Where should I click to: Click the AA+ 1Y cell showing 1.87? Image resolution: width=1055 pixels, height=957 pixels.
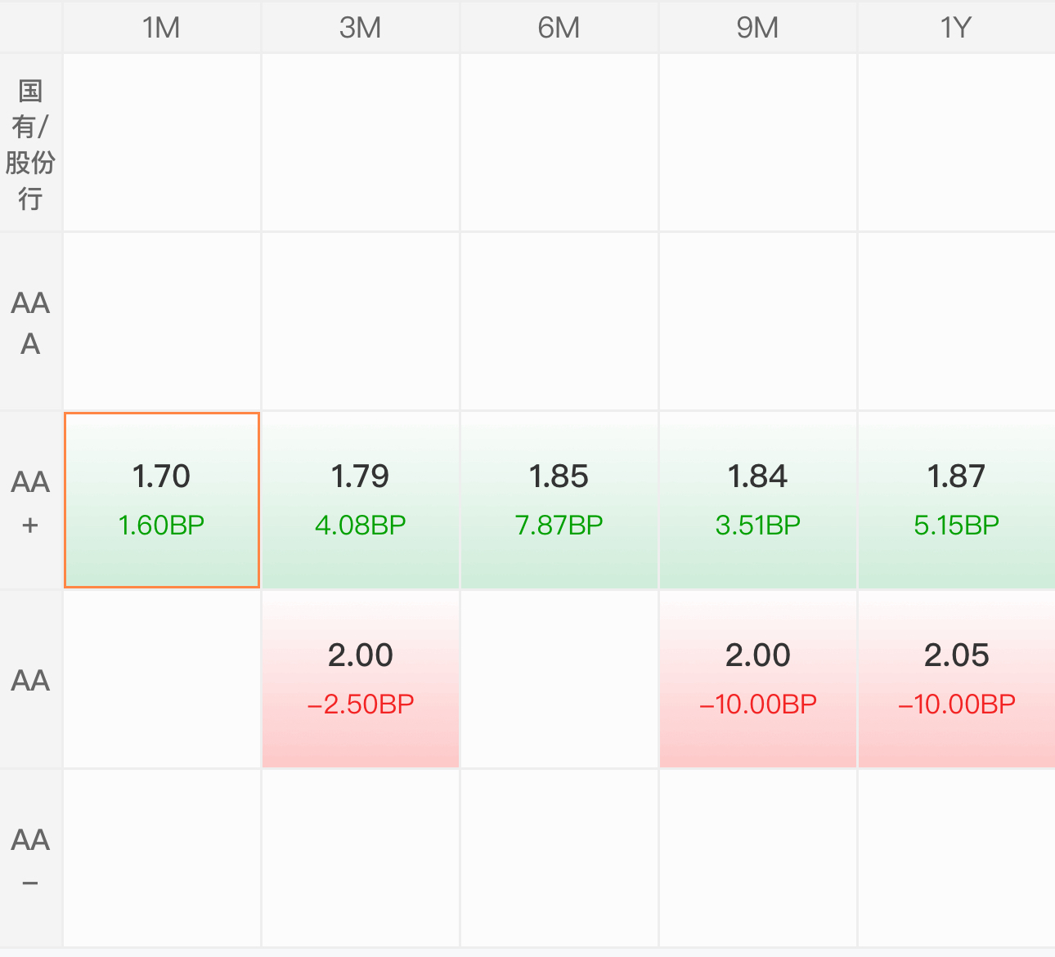tap(955, 499)
